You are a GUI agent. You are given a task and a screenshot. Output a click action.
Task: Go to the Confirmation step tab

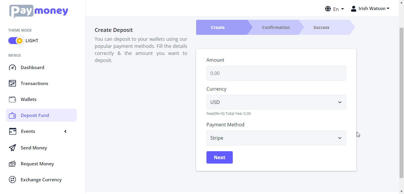[276, 27]
